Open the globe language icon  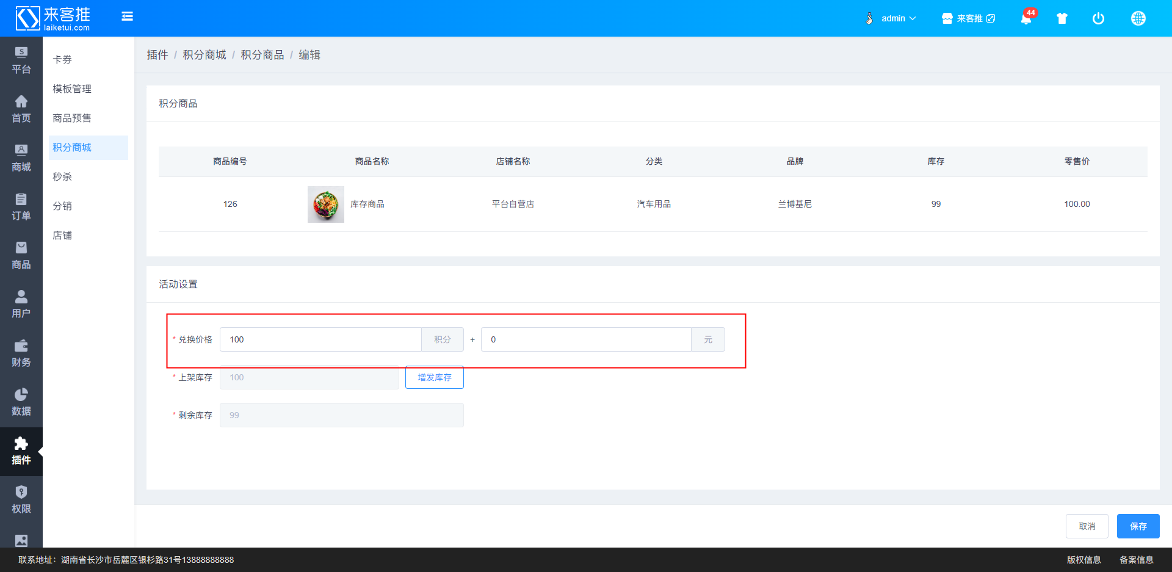(1138, 18)
